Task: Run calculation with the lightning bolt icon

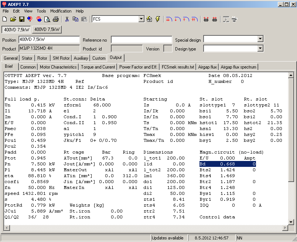Action: click(158, 19)
